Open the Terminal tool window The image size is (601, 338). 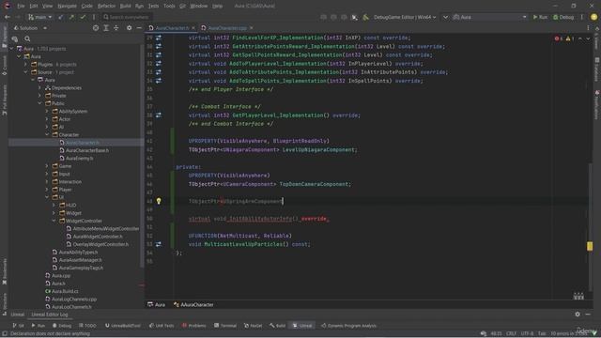225,326
